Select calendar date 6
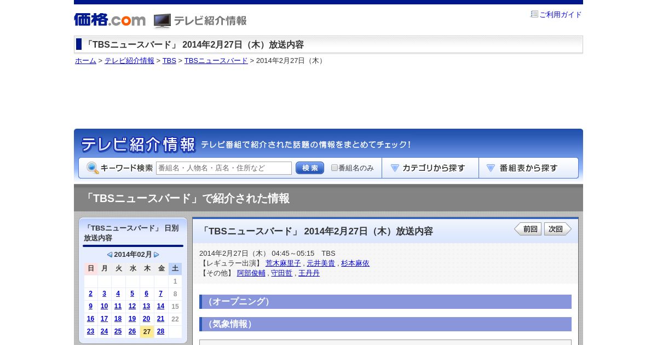 (146, 294)
